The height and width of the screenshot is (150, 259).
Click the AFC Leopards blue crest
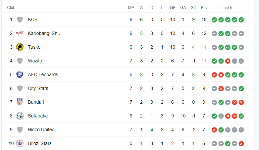point(20,74)
